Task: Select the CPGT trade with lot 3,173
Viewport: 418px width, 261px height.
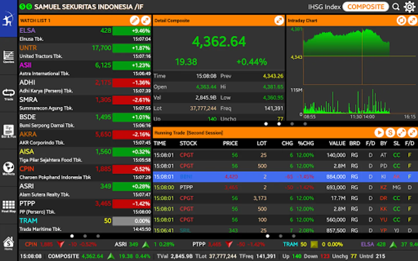Action: (285, 198)
